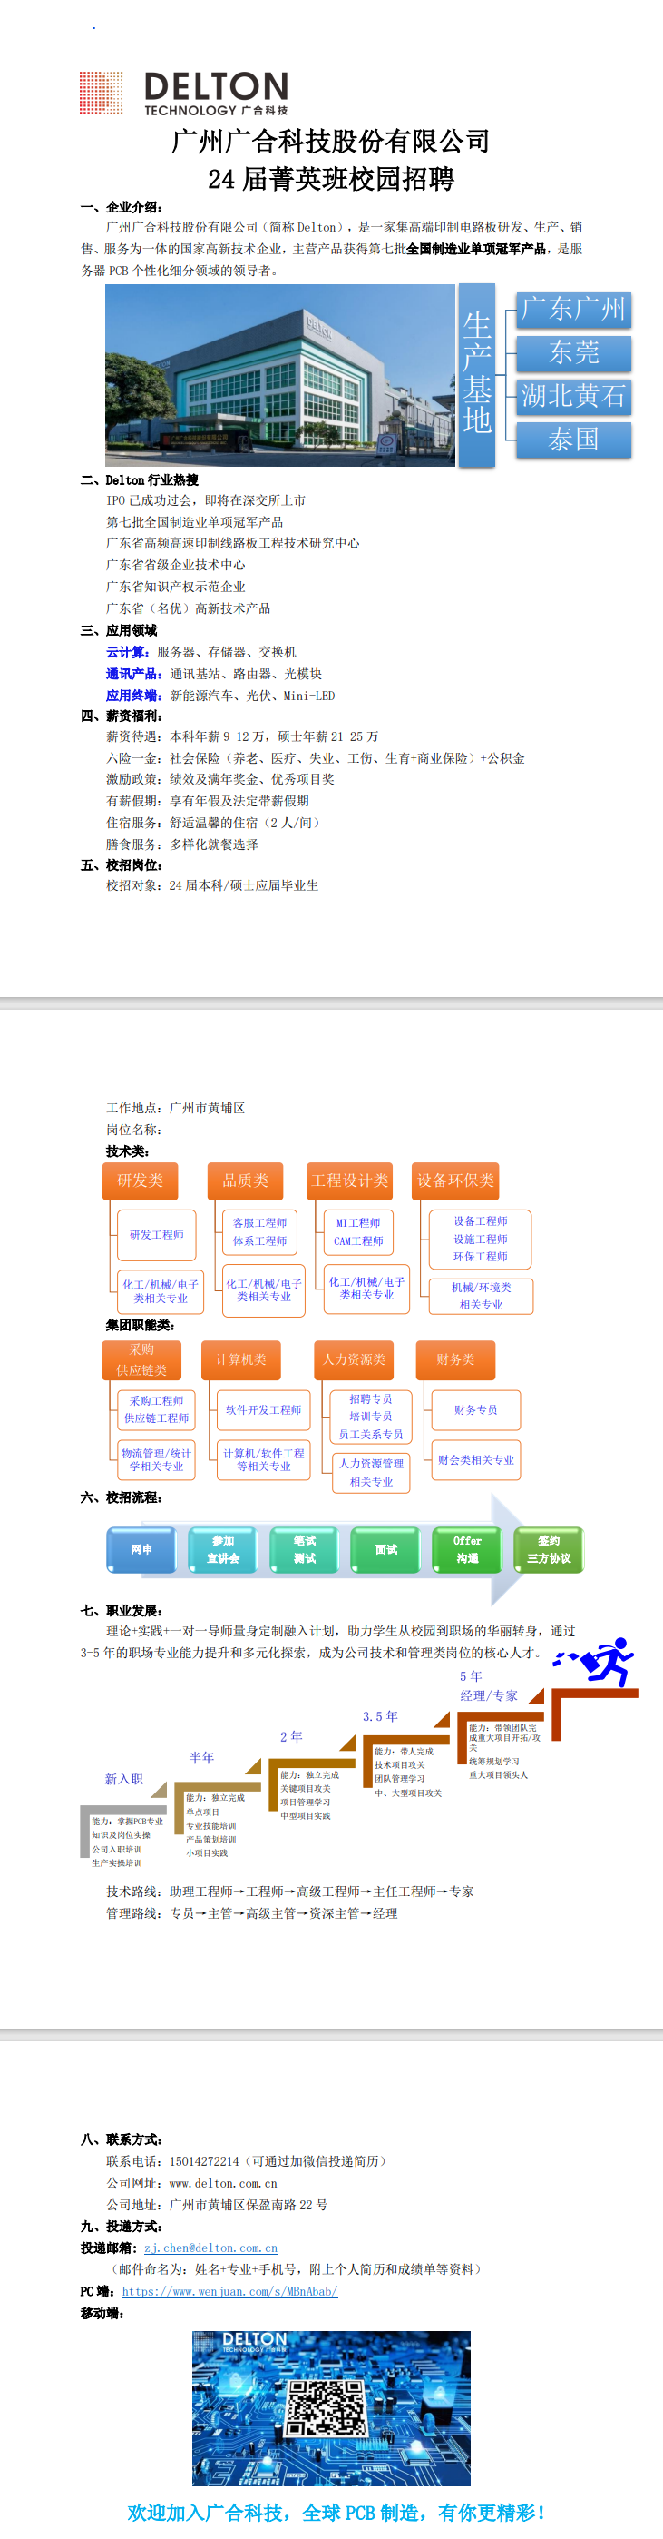663x2539 pixels.
Task: Select the 广东广州 production base box
Action: click(572, 310)
